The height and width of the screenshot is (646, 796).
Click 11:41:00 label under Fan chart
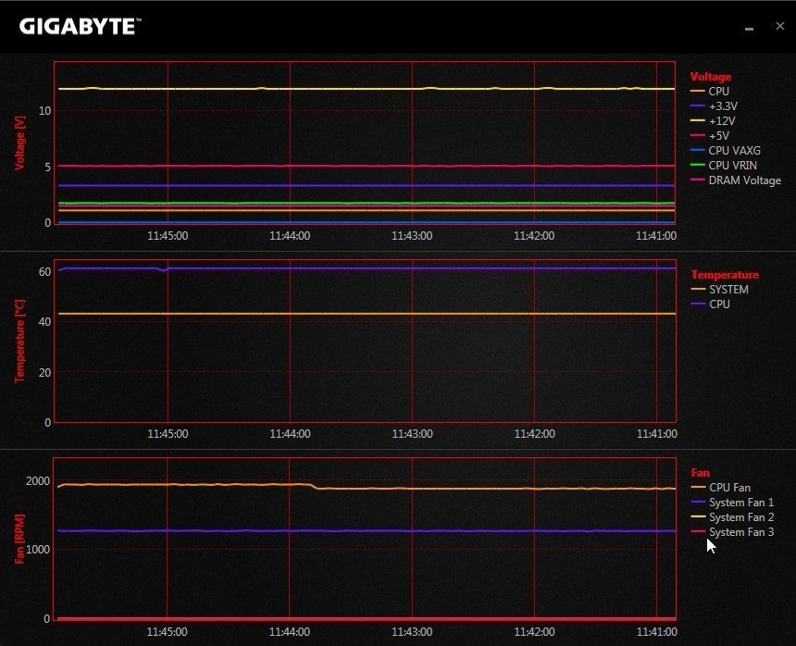(657, 632)
